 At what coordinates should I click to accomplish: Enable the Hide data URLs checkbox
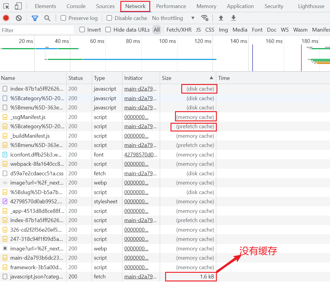108,30
